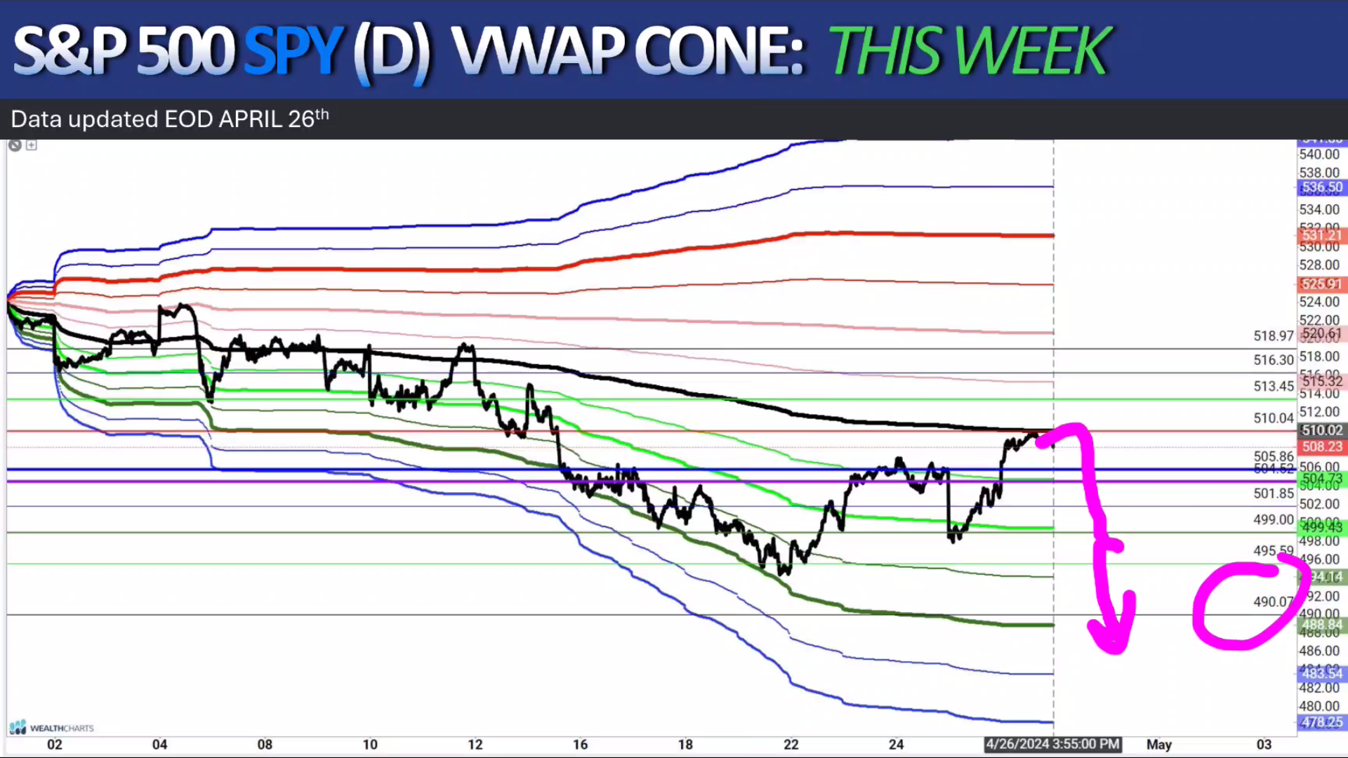Click the round gray icon at chart corner

pyautogui.click(x=15, y=145)
